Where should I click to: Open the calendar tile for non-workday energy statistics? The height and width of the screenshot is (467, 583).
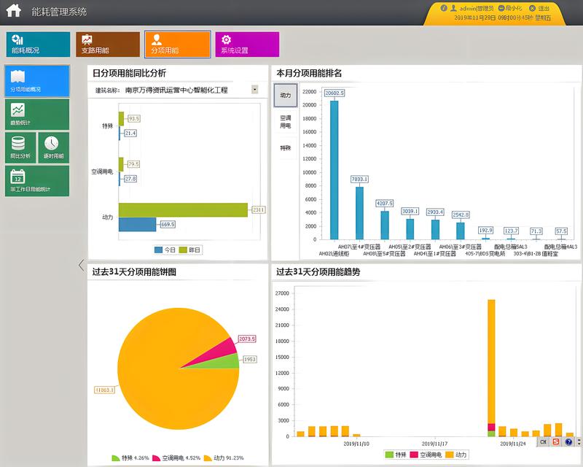tap(37, 181)
